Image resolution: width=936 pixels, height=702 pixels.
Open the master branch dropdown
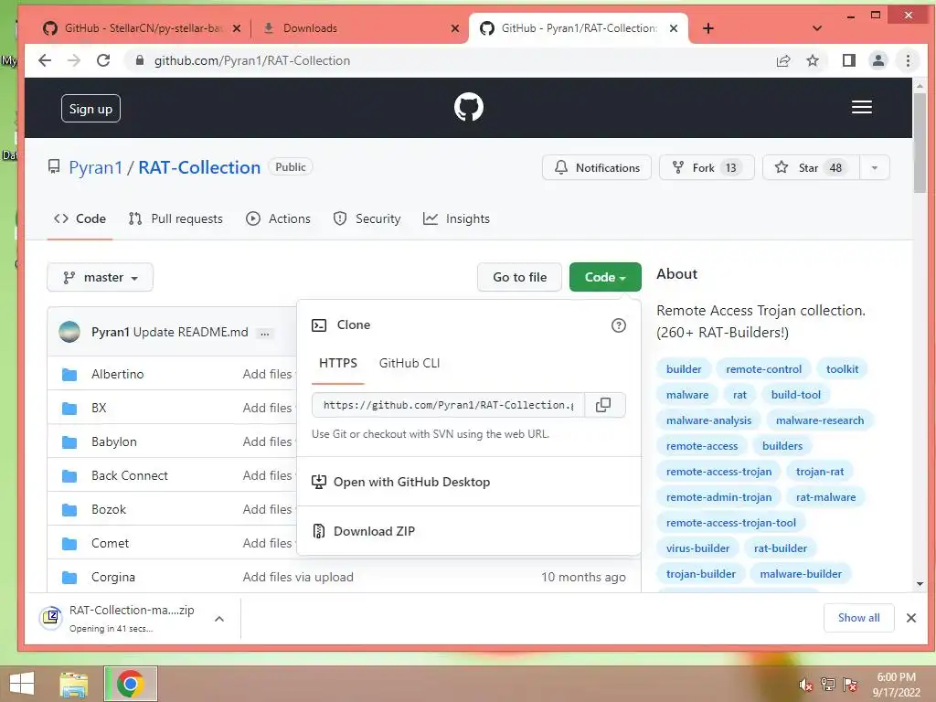(x=101, y=278)
